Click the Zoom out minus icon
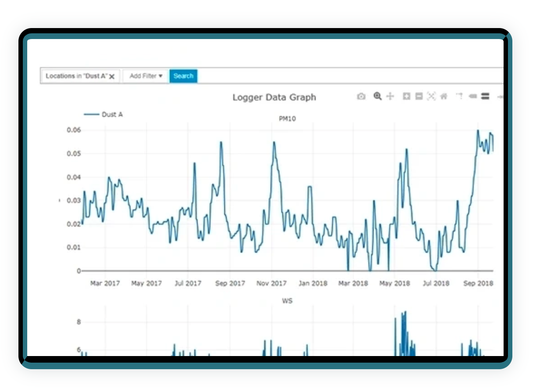The width and height of the screenshot is (533, 392). (419, 96)
